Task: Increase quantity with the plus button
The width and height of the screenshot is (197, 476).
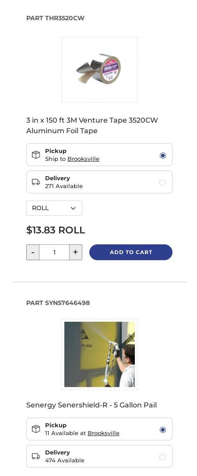Action: 76,252
